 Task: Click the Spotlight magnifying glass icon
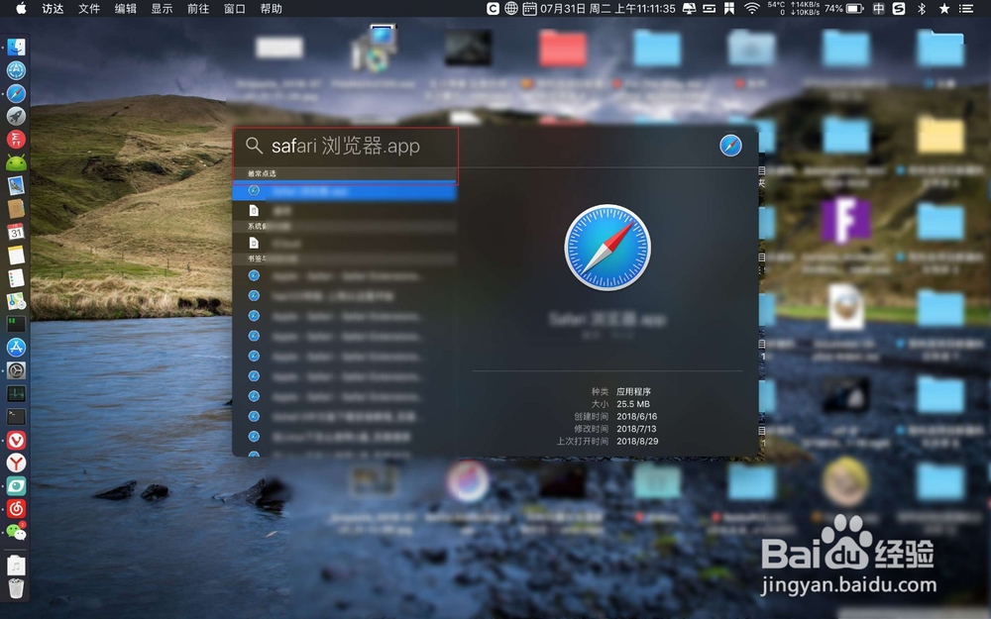pos(254,146)
